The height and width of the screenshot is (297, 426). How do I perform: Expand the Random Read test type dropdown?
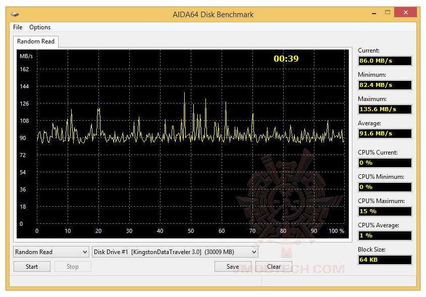(51, 252)
